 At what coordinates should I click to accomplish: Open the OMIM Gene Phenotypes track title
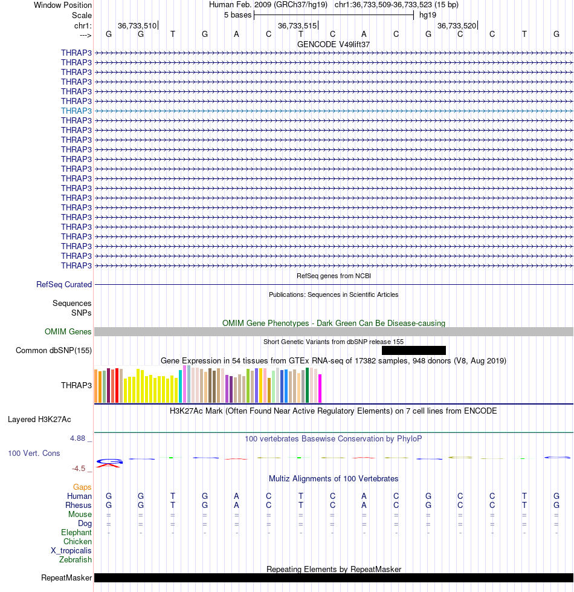(334, 323)
